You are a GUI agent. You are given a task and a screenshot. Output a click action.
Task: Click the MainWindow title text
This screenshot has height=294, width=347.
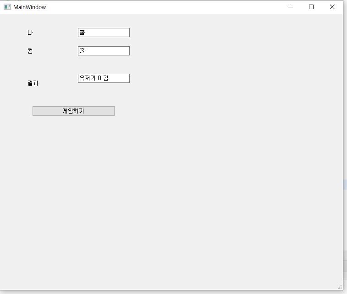(30, 7)
